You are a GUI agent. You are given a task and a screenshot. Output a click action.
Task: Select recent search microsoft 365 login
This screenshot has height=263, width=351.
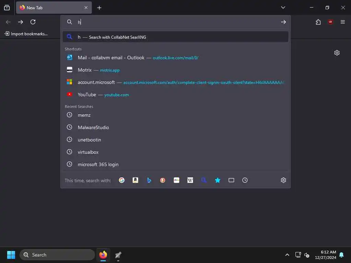point(175,164)
